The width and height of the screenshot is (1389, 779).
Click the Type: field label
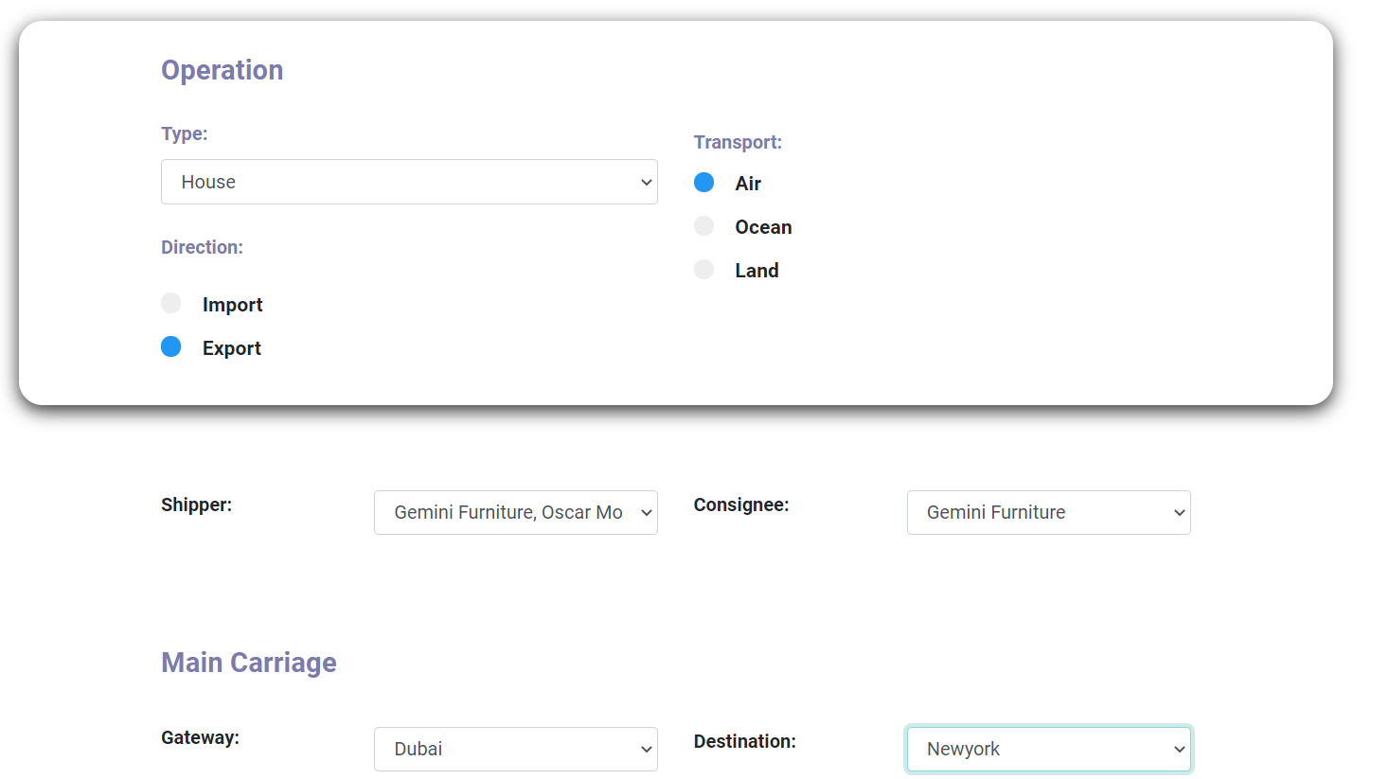[x=185, y=133]
